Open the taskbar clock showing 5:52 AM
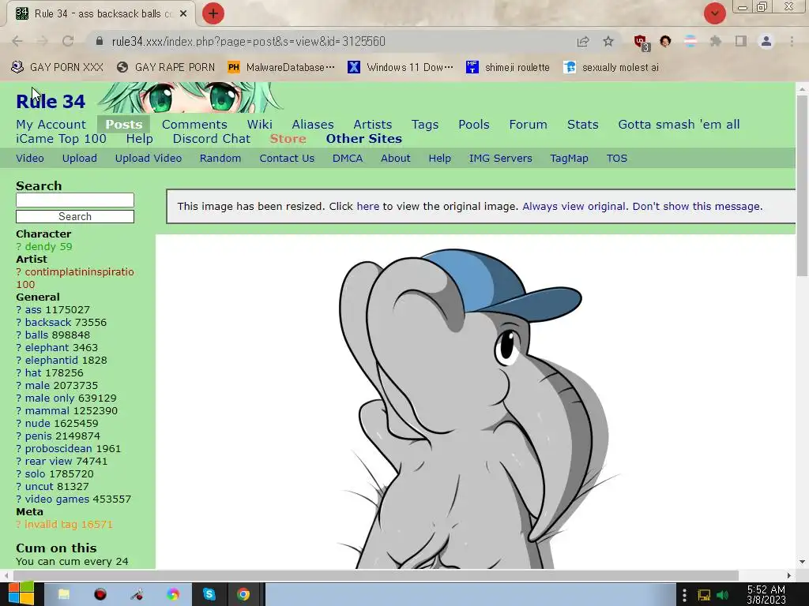Image resolution: width=809 pixels, height=606 pixels. (766, 595)
